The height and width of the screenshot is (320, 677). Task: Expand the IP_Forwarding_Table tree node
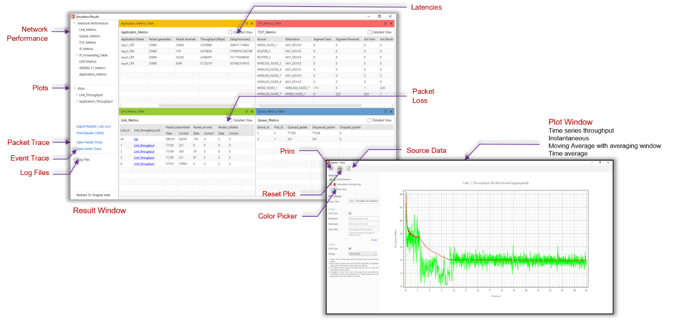[77, 55]
